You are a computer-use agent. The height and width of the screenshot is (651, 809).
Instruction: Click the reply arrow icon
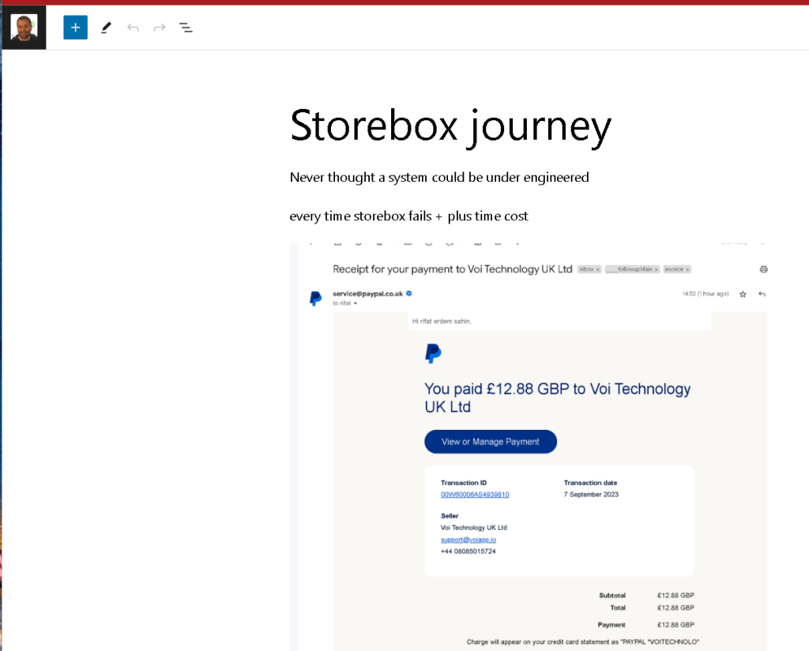pyautogui.click(x=762, y=294)
